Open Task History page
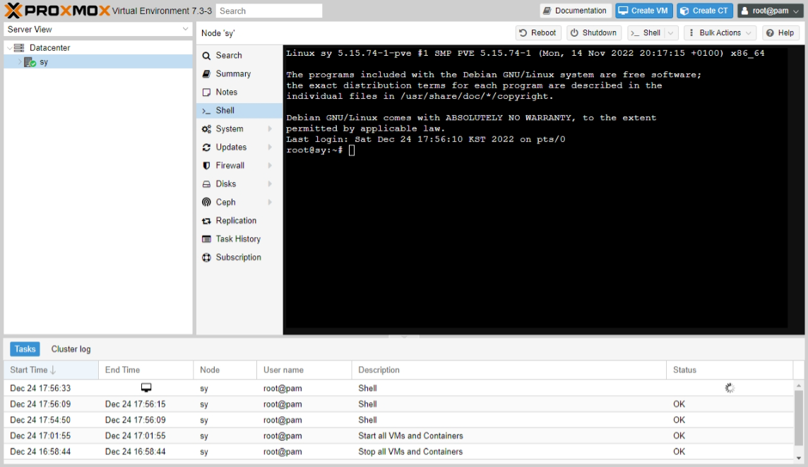The width and height of the screenshot is (808, 467). click(239, 239)
